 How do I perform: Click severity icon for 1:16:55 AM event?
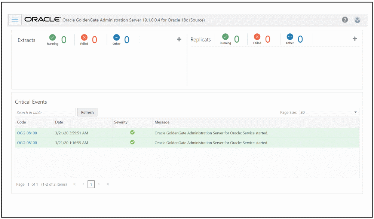(x=132, y=142)
